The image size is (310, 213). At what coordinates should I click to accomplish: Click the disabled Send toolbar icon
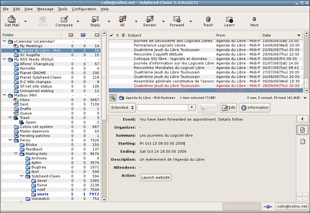tap(43, 19)
